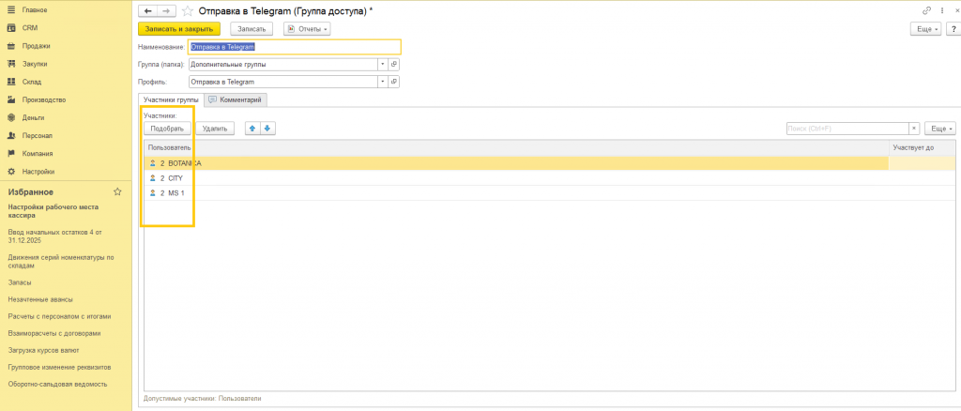This screenshot has width=961, height=411.
Task: Click the Продажи basket icon
Action: coord(11,46)
